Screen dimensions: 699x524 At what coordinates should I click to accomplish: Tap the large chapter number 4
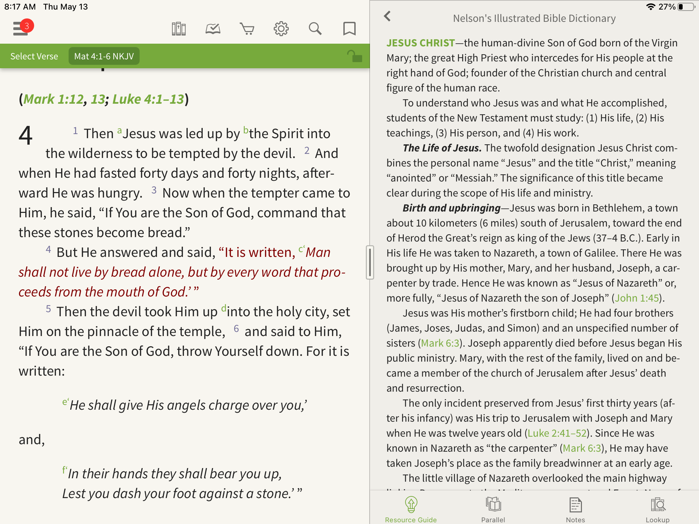tap(26, 135)
